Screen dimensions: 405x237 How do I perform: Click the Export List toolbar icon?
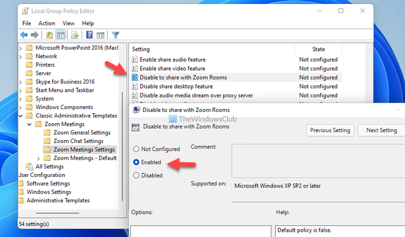[x=75, y=35]
